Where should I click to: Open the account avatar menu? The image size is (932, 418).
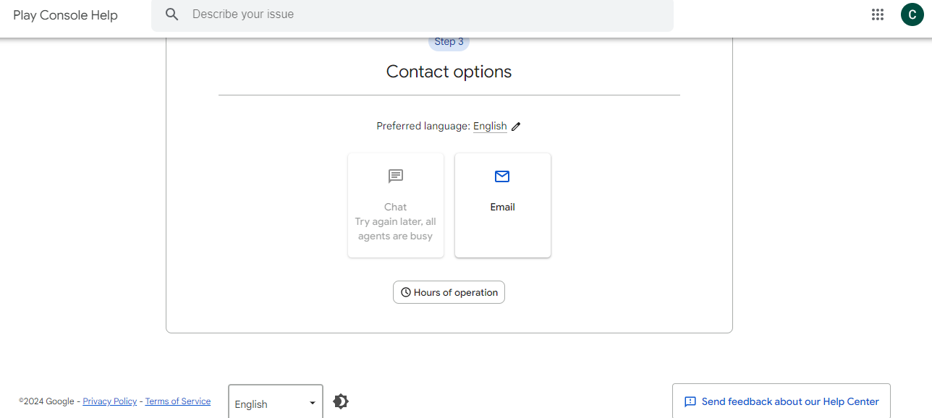pyautogui.click(x=912, y=14)
